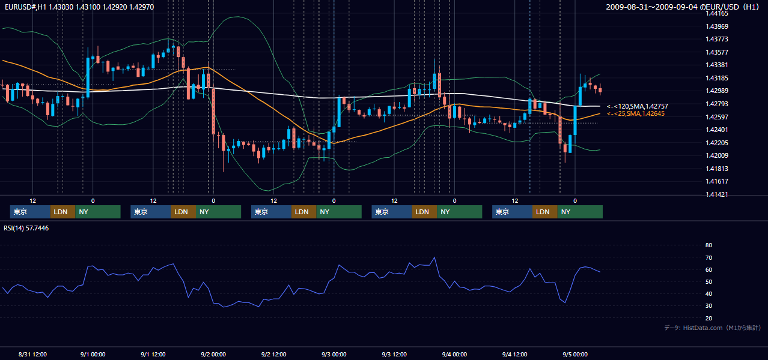Click price axis label 1.41421
The height and width of the screenshot is (360, 768).
pyautogui.click(x=716, y=194)
